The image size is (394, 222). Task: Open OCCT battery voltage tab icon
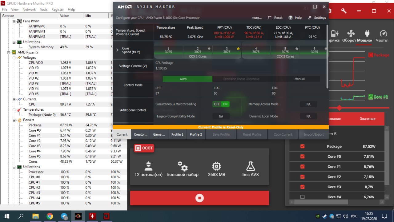(335, 33)
